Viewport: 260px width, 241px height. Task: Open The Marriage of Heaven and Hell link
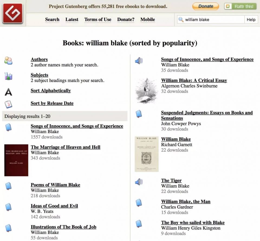pos(66,147)
